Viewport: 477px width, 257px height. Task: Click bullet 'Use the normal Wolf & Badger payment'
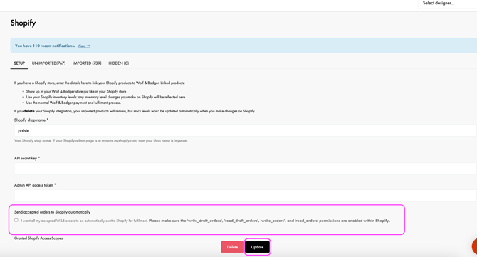click(x=73, y=103)
